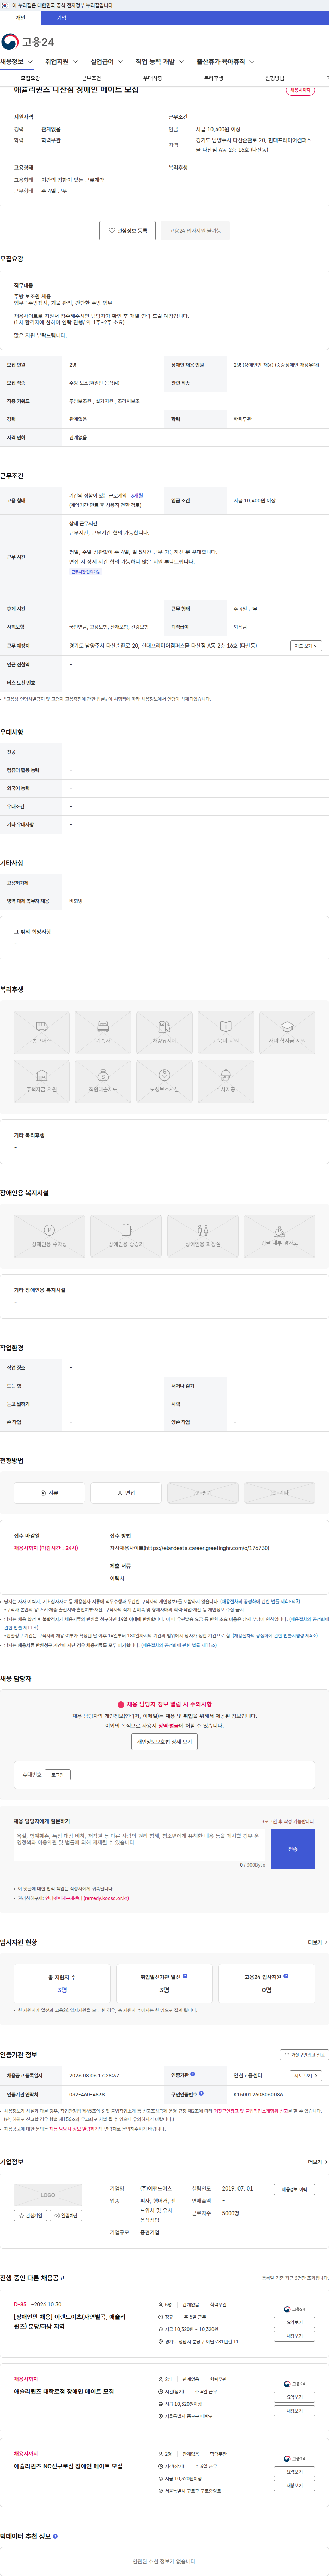
Task: Click 더보기 beside 기업정보
Action: [x=317, y=2162]
